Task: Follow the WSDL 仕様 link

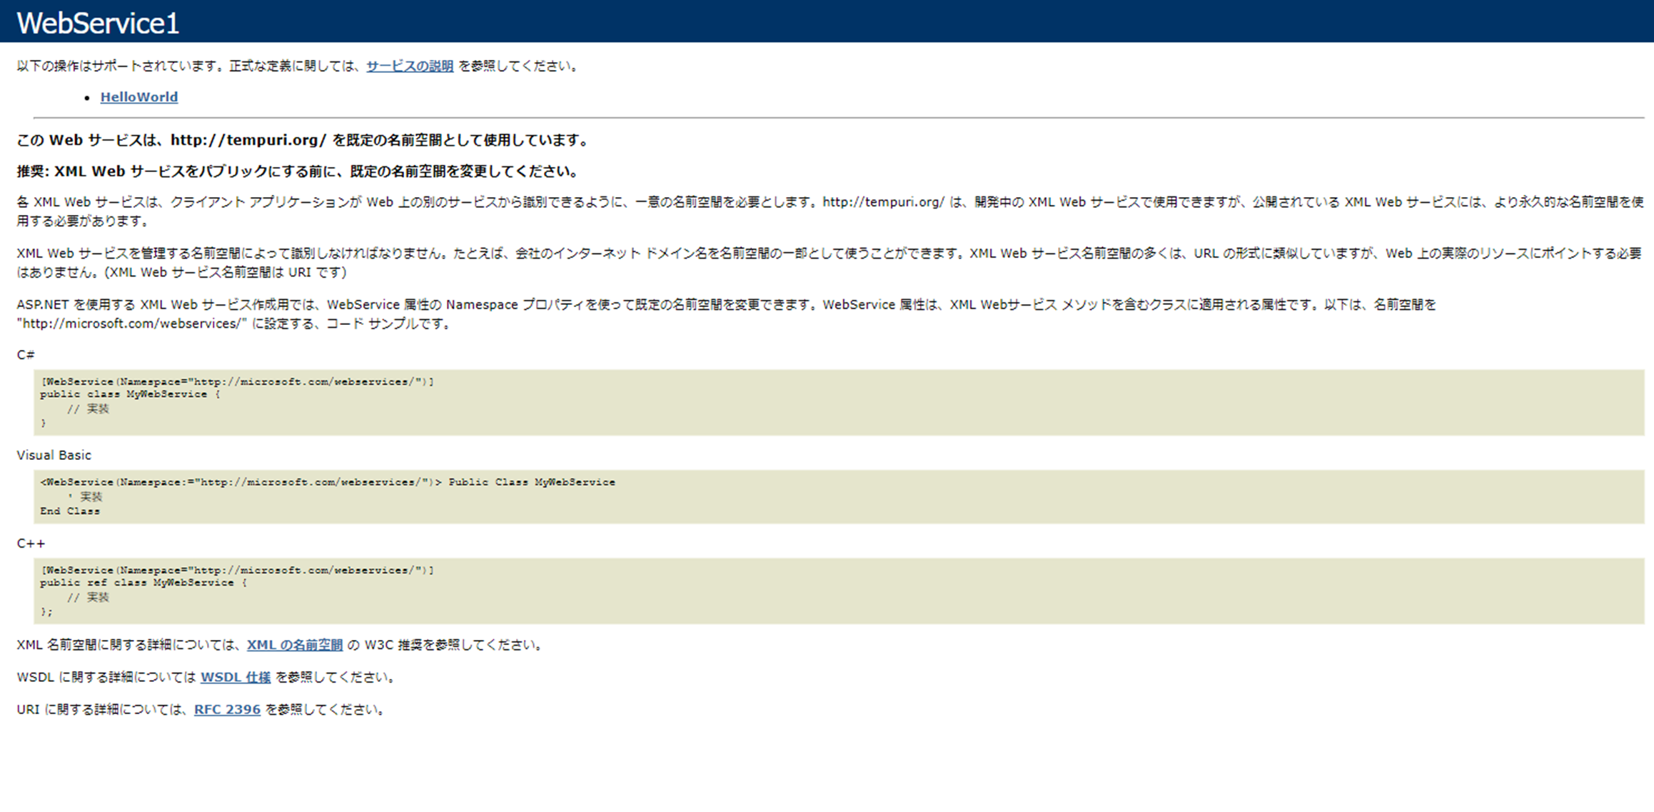Action: coord(236,677)
